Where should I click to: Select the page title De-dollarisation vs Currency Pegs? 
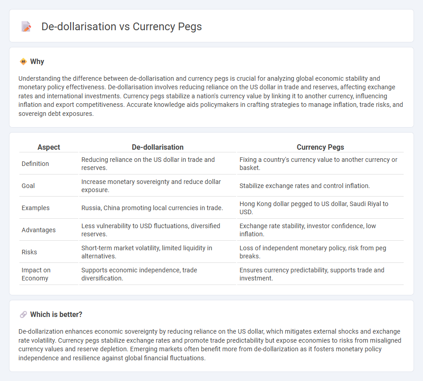121,27
